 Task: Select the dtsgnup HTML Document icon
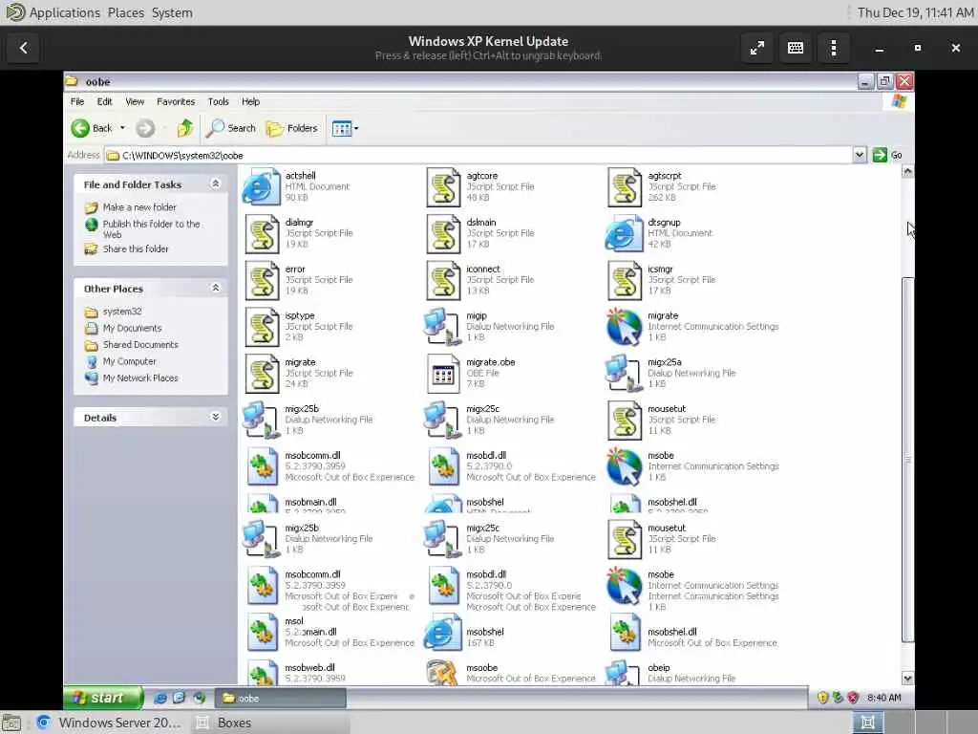pos(624,233)
